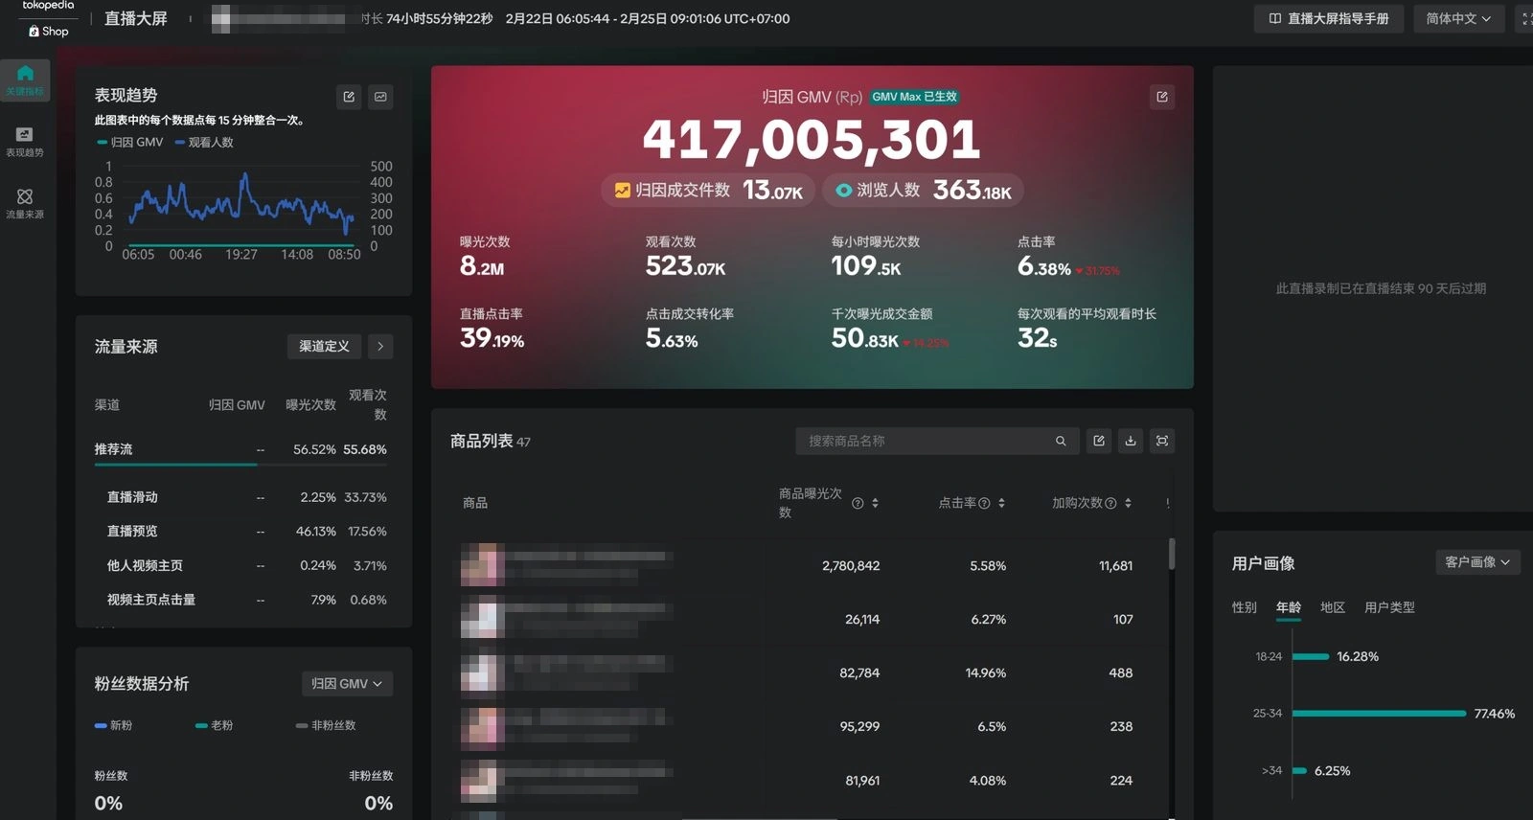
Task: Click 每小时曝光次数 109.5K metric
Action: (875, 257)
